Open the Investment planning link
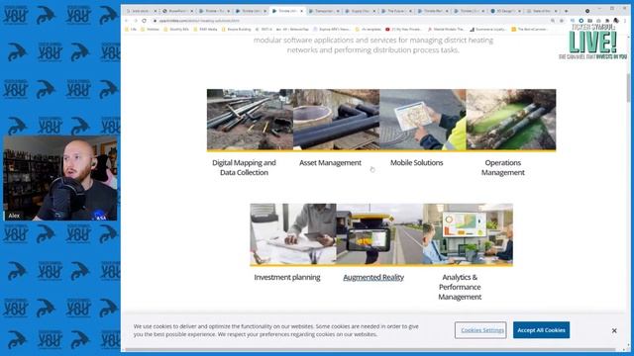 click(x=287, y=277)
